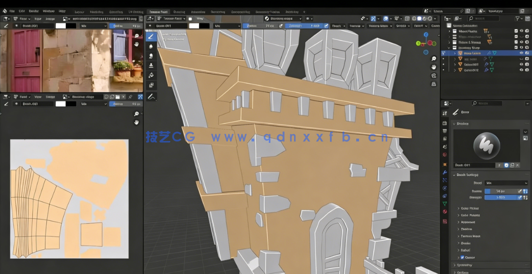Image resolution: width=532 pixels, height=274 pixels.
Task: Click the fake user shield next to Brush.001
Action: pos(506,165)
